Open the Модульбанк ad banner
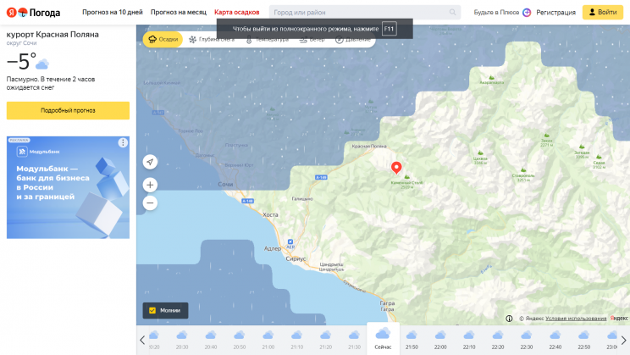This screenshot has width=630, height=355. coord(68,187)
